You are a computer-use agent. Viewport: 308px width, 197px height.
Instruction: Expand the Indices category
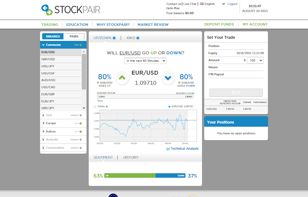pyautogui.click(x=63, y=132)
